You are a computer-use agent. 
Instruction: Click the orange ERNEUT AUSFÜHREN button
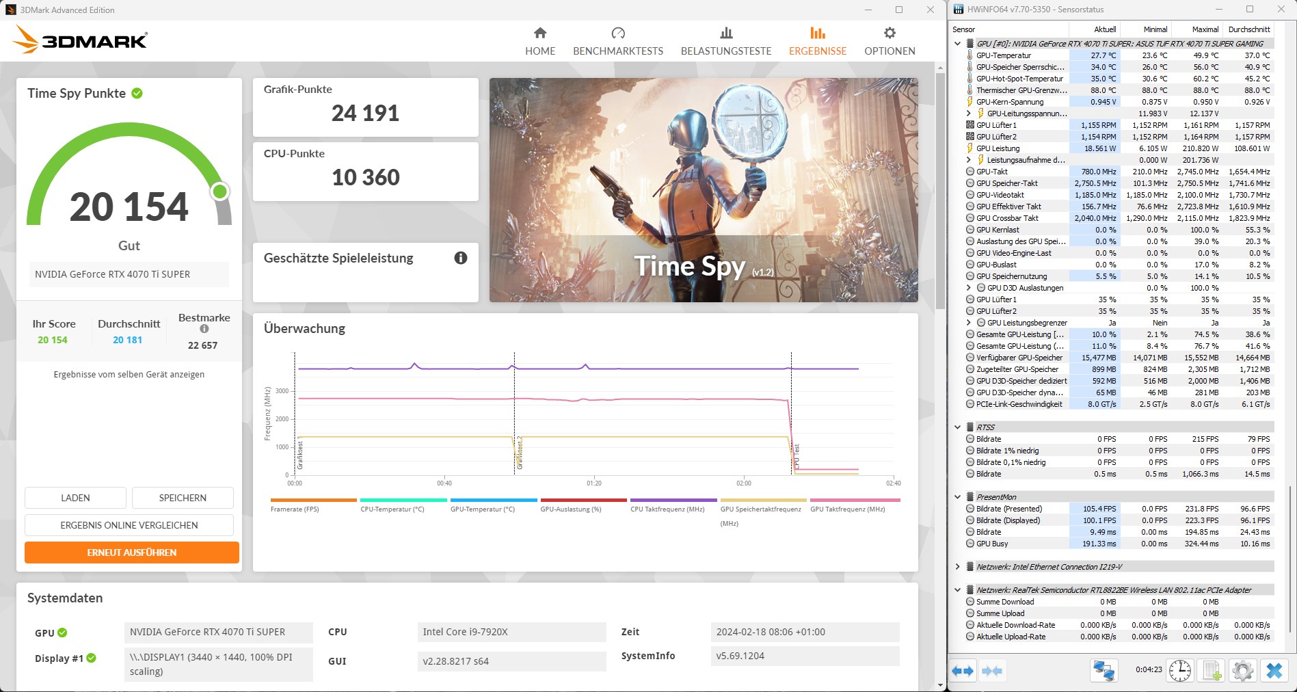point(132,553)
